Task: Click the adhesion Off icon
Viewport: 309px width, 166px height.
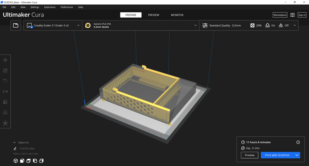Action: pos(281,25)
